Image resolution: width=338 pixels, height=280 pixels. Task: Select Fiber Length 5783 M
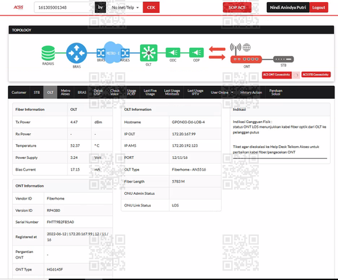tap(178, 181)
